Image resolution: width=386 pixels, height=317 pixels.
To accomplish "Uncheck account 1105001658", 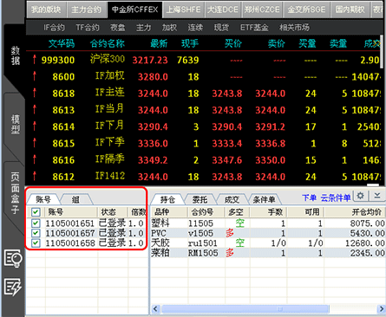I will tap(36, 243).
